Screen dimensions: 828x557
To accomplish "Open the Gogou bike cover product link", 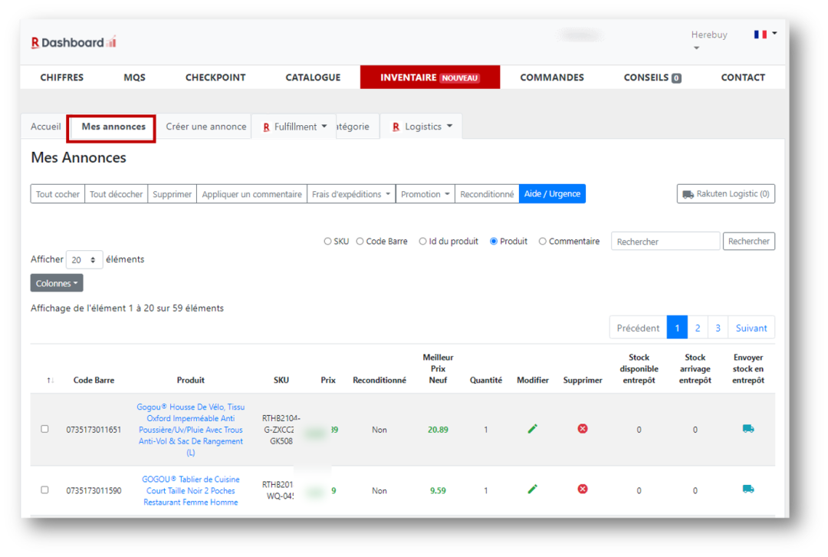I will [x=190, y=429].
